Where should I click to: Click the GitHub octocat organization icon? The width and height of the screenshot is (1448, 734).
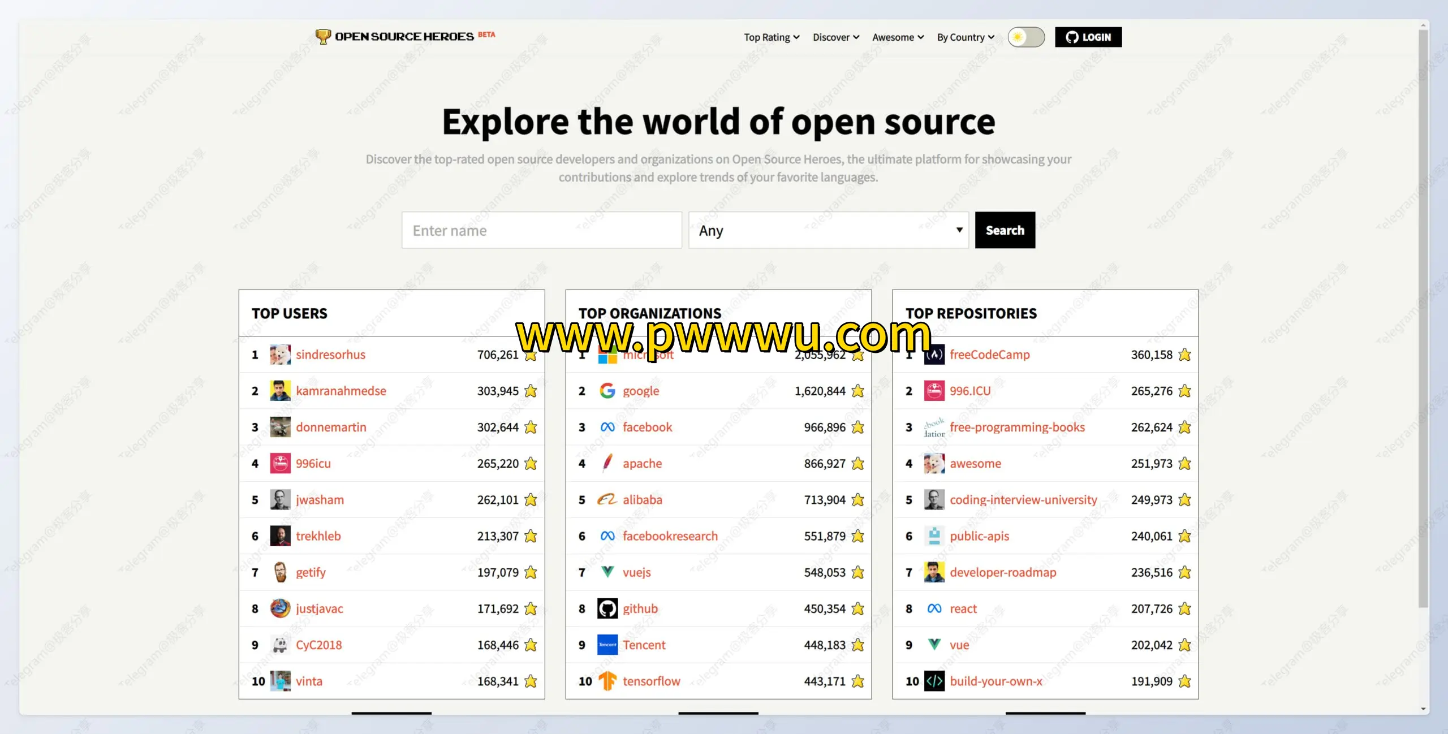coord(607,608)
